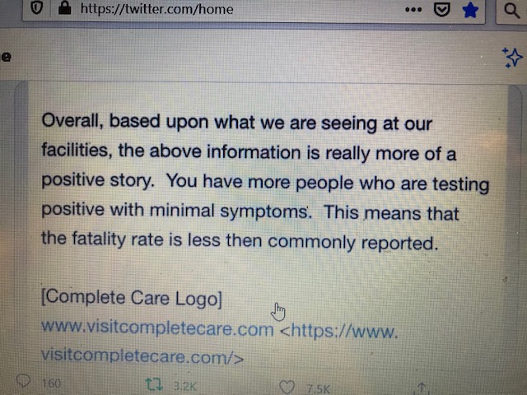
Task: Click the 3.2K retweet count
Action: pos(184,384)
